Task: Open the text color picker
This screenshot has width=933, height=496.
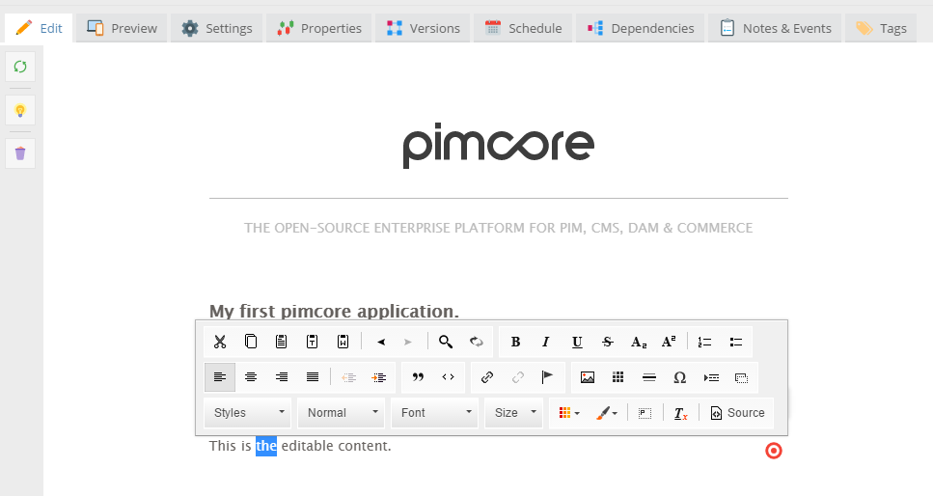Action: pos(569,413)
